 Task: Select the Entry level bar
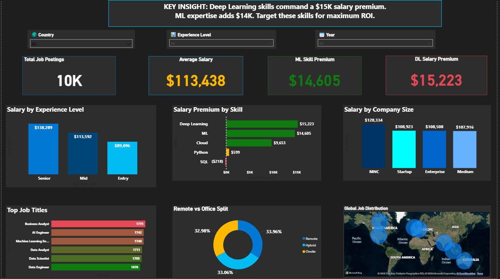[x=123, y=158]
